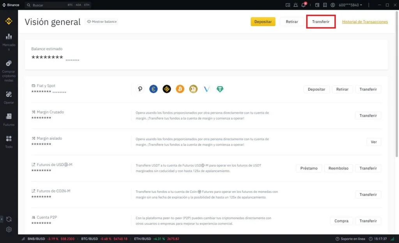
Task: Click Préstamo for Futuros de USD-M
Action: (x=309, y=168)
